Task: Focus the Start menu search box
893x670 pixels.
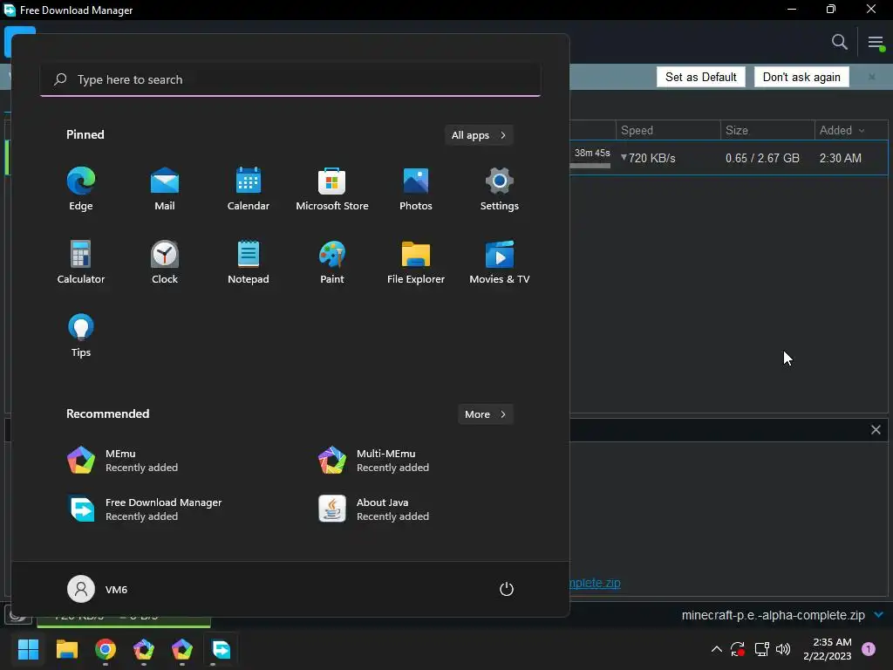Action: pyautogui.click(x=290, y=79)
